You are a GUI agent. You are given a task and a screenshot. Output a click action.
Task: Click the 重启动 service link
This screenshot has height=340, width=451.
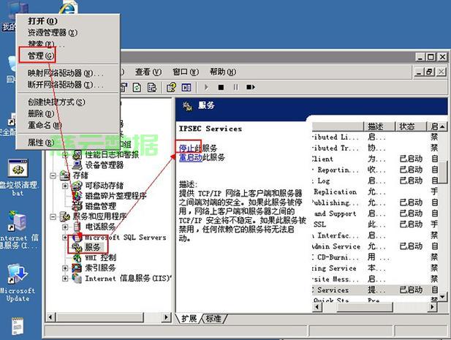(x=190, y=157)
